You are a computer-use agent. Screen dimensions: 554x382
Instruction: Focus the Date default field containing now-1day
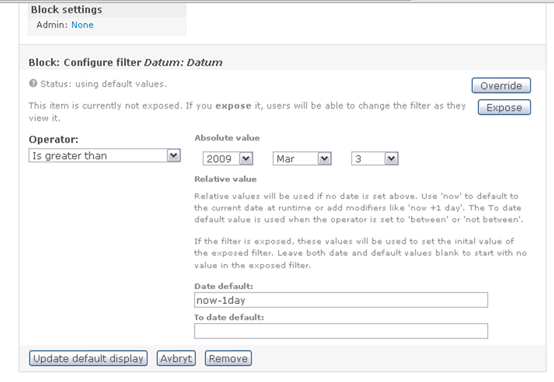[341, 300]
